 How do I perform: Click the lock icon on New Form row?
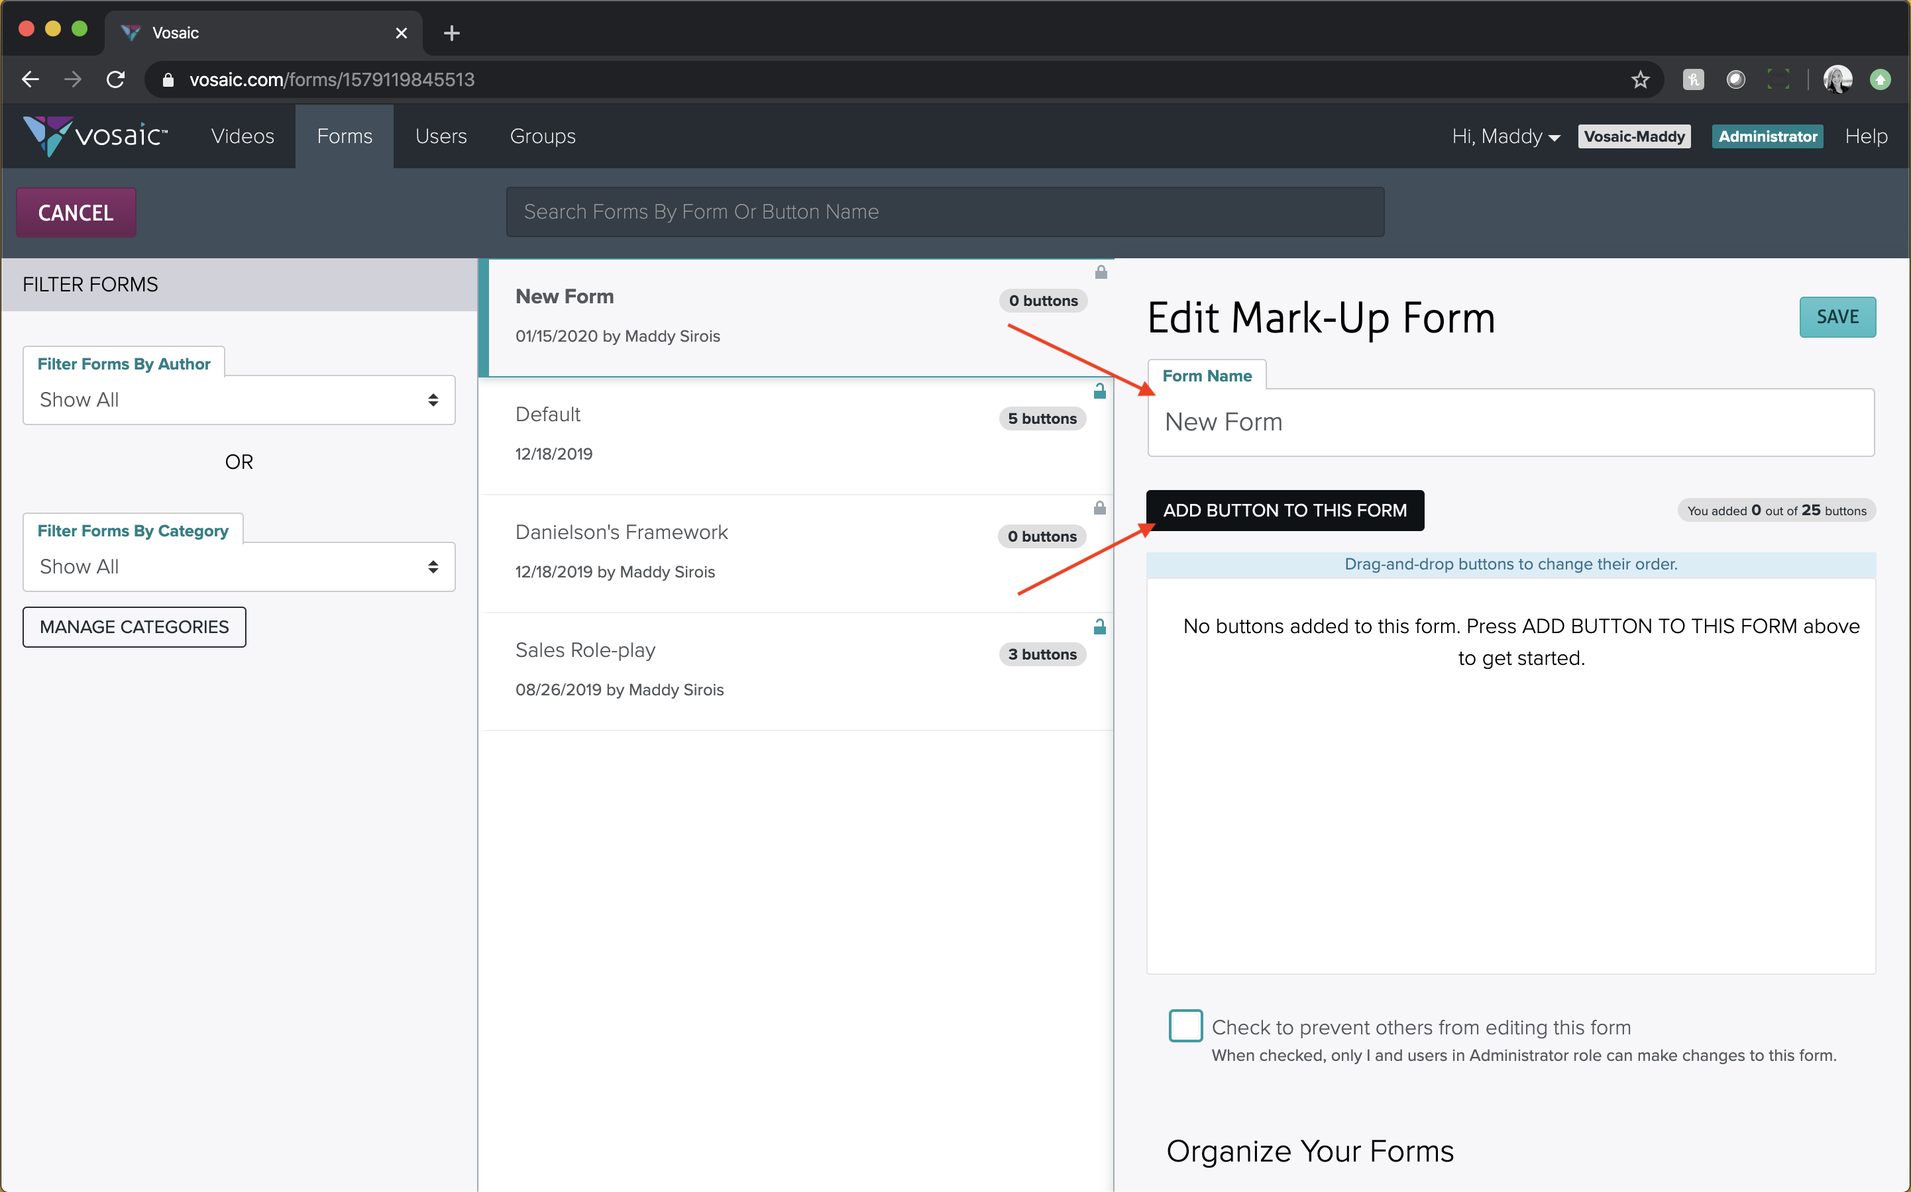pos(1101,272)
